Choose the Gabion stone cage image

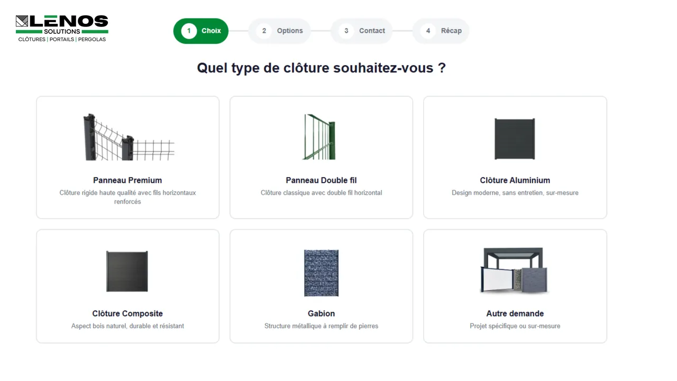(321, 273)
